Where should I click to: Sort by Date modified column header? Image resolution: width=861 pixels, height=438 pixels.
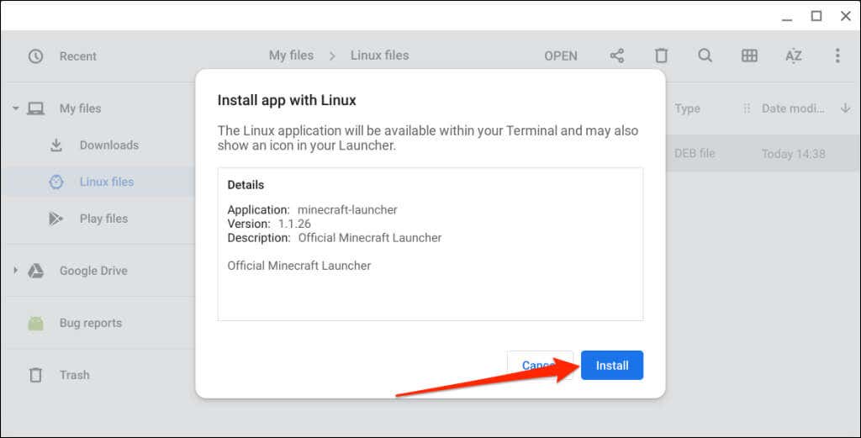(793, 108)
